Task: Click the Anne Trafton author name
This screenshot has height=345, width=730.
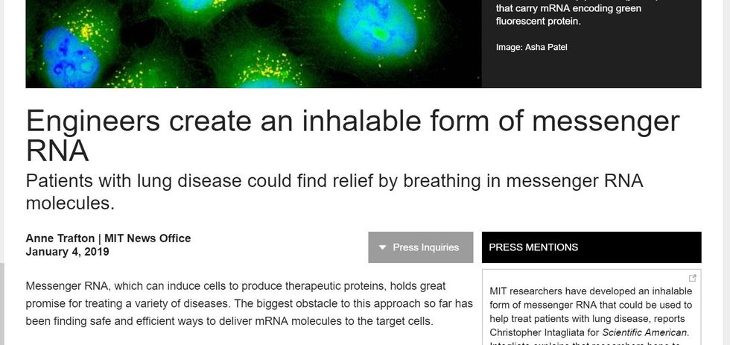Action: click(60, 238)
